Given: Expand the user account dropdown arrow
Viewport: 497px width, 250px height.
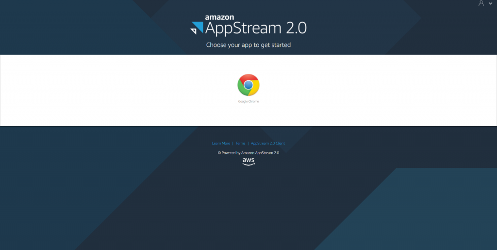Looking at the screenshot, I should pyautogui.click(x=490, y=3).
